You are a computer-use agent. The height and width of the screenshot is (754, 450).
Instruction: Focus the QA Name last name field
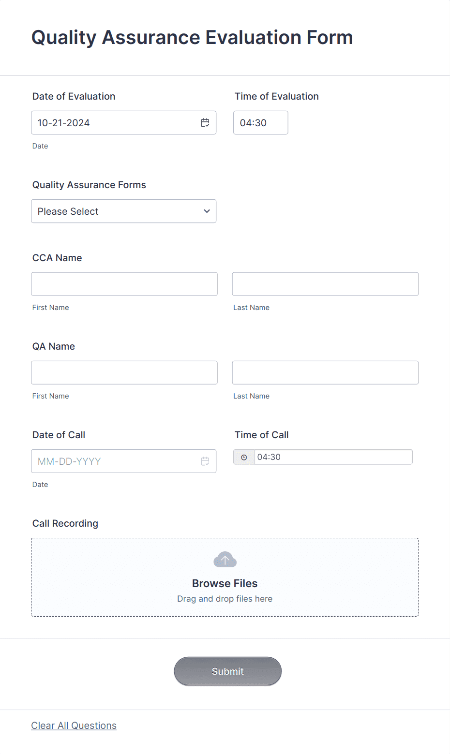click(325, 372)
